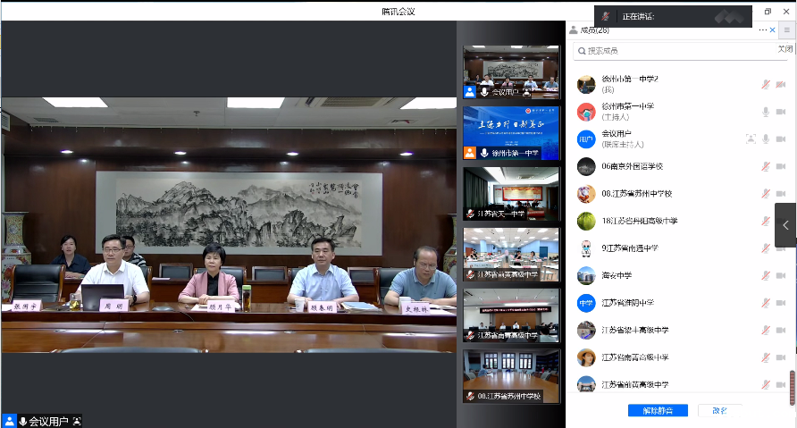Open the three-dots more options in members panel
The height and width of the screenshot is (428, 797).
762,29
